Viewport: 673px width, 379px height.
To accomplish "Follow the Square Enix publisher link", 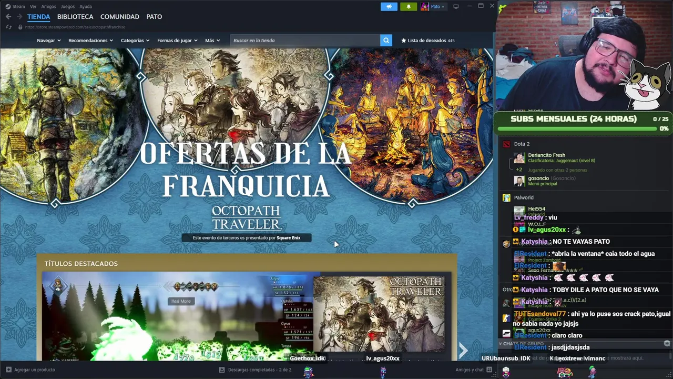I will click(x=288, y=238).
